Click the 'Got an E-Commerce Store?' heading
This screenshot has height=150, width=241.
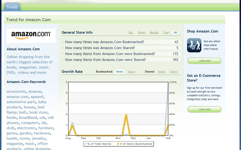pos(204,78)
